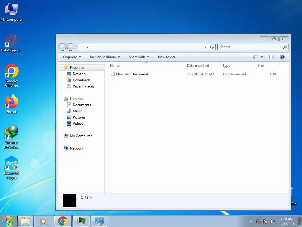
Task: Create a New folder
Action: (167, 57)
